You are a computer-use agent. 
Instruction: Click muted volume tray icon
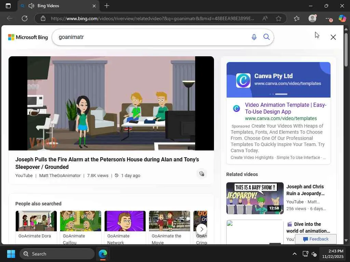pyautogui.click(x=314, y=254)
